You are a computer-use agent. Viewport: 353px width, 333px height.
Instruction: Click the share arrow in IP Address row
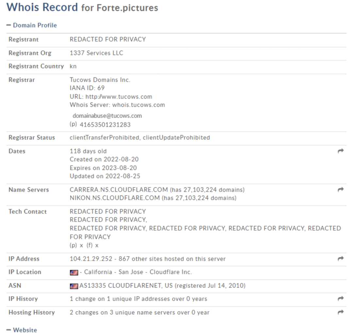coord(341,258)
